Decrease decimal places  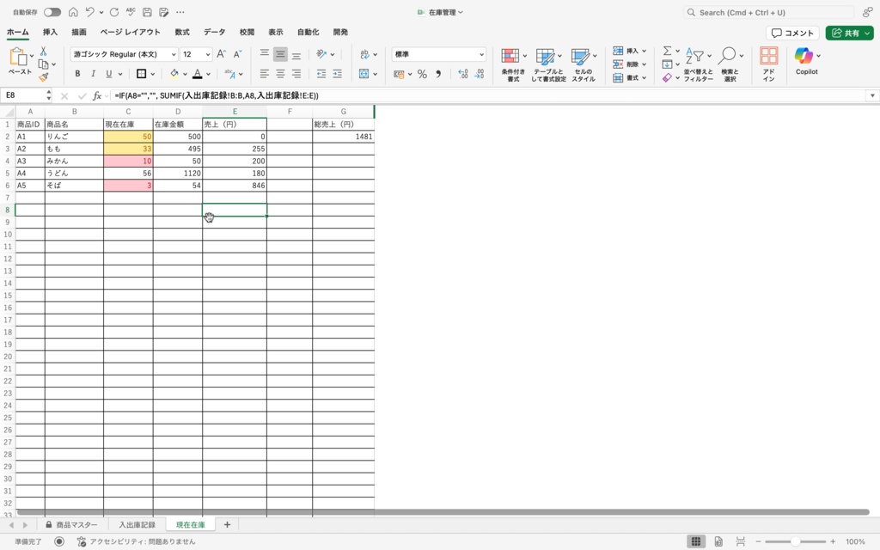[480, 74]
